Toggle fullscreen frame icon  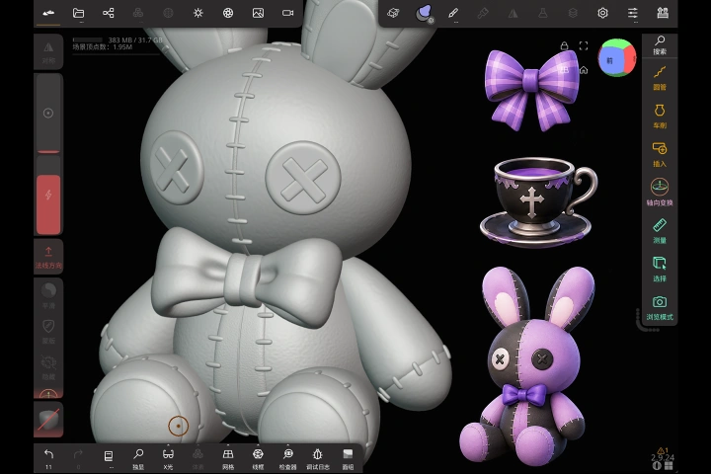584,45
